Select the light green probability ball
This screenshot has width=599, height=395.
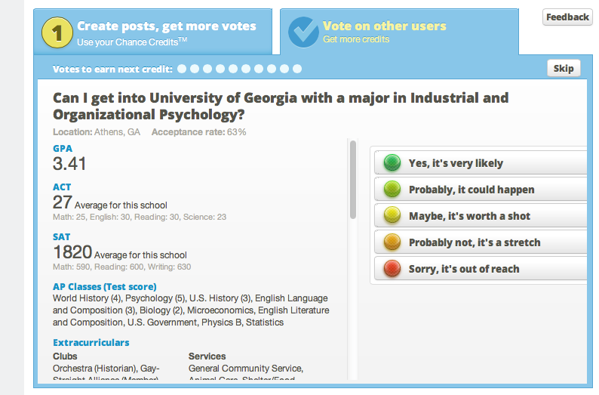coord(392,189)
